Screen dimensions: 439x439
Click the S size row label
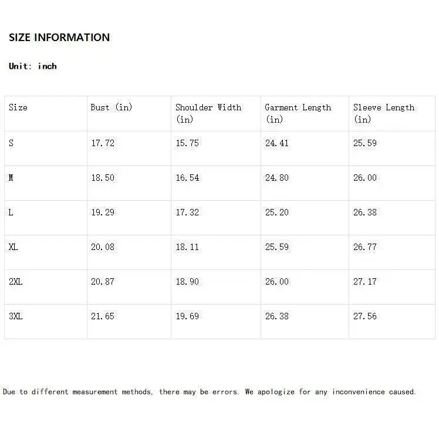coord(11,143)
